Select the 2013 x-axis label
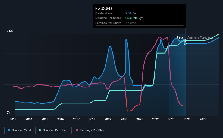 tap(13, 119)
